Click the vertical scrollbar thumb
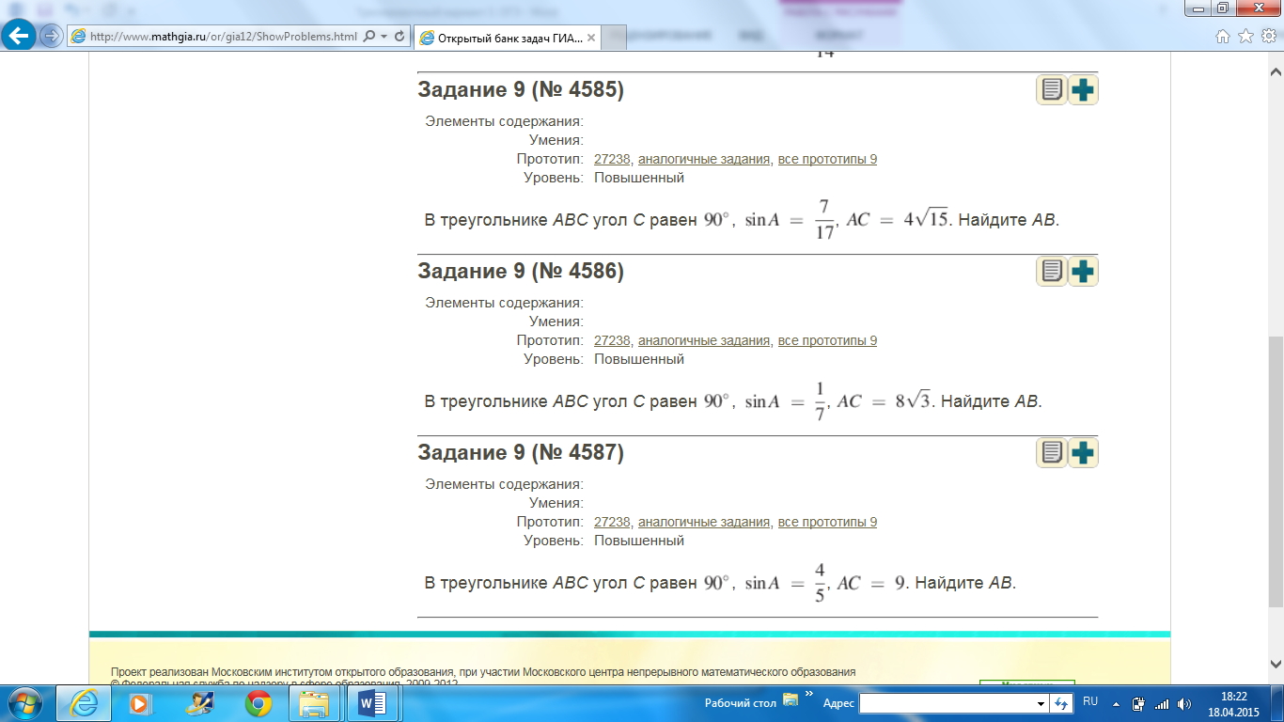Image resolution: width=1284 pixels, height=722 pixels. [x=1276, y=470]
